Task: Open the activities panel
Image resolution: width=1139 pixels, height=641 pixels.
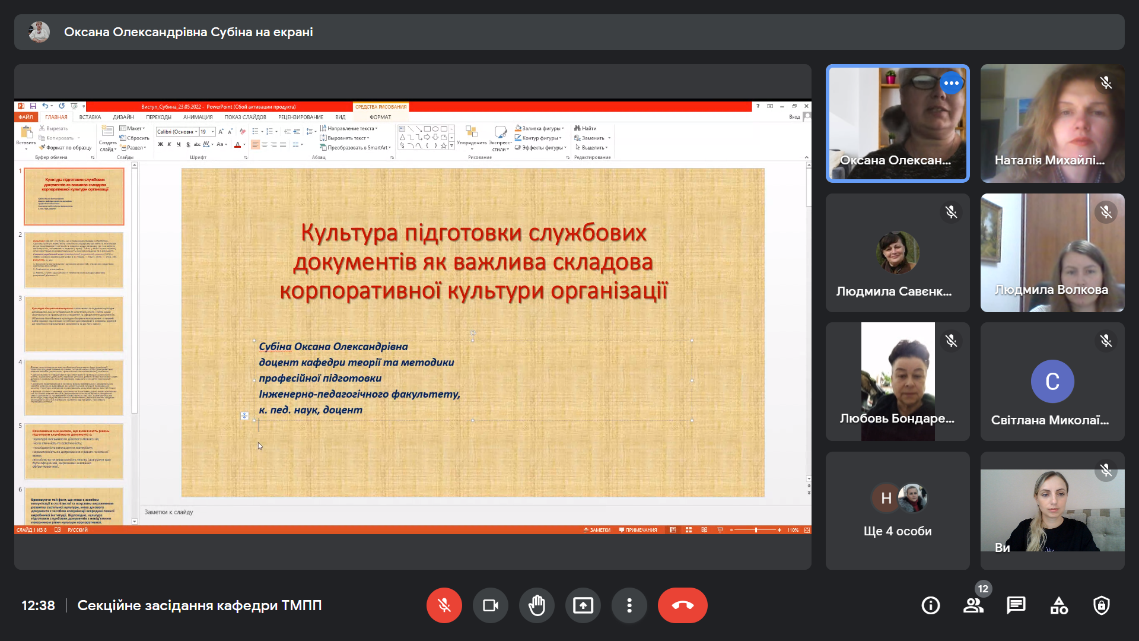Action: (x=1059, y=605)
